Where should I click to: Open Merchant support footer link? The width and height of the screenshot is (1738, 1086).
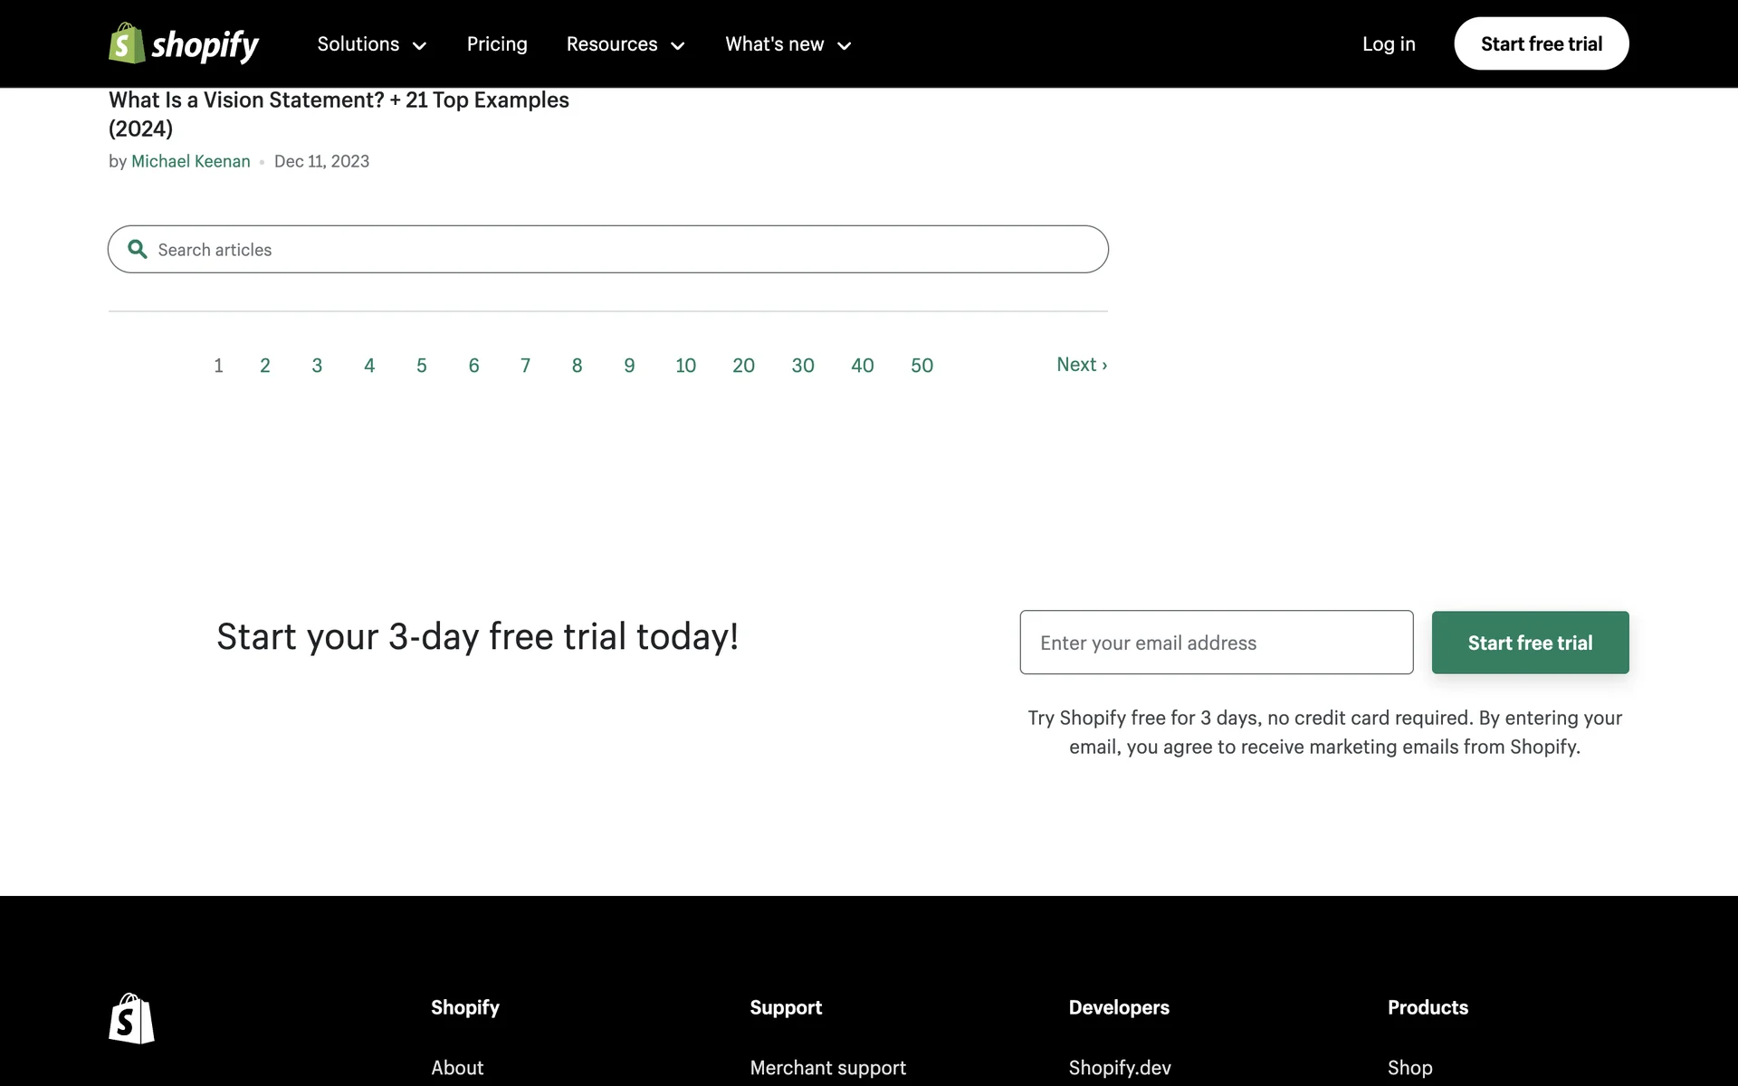827,1068
